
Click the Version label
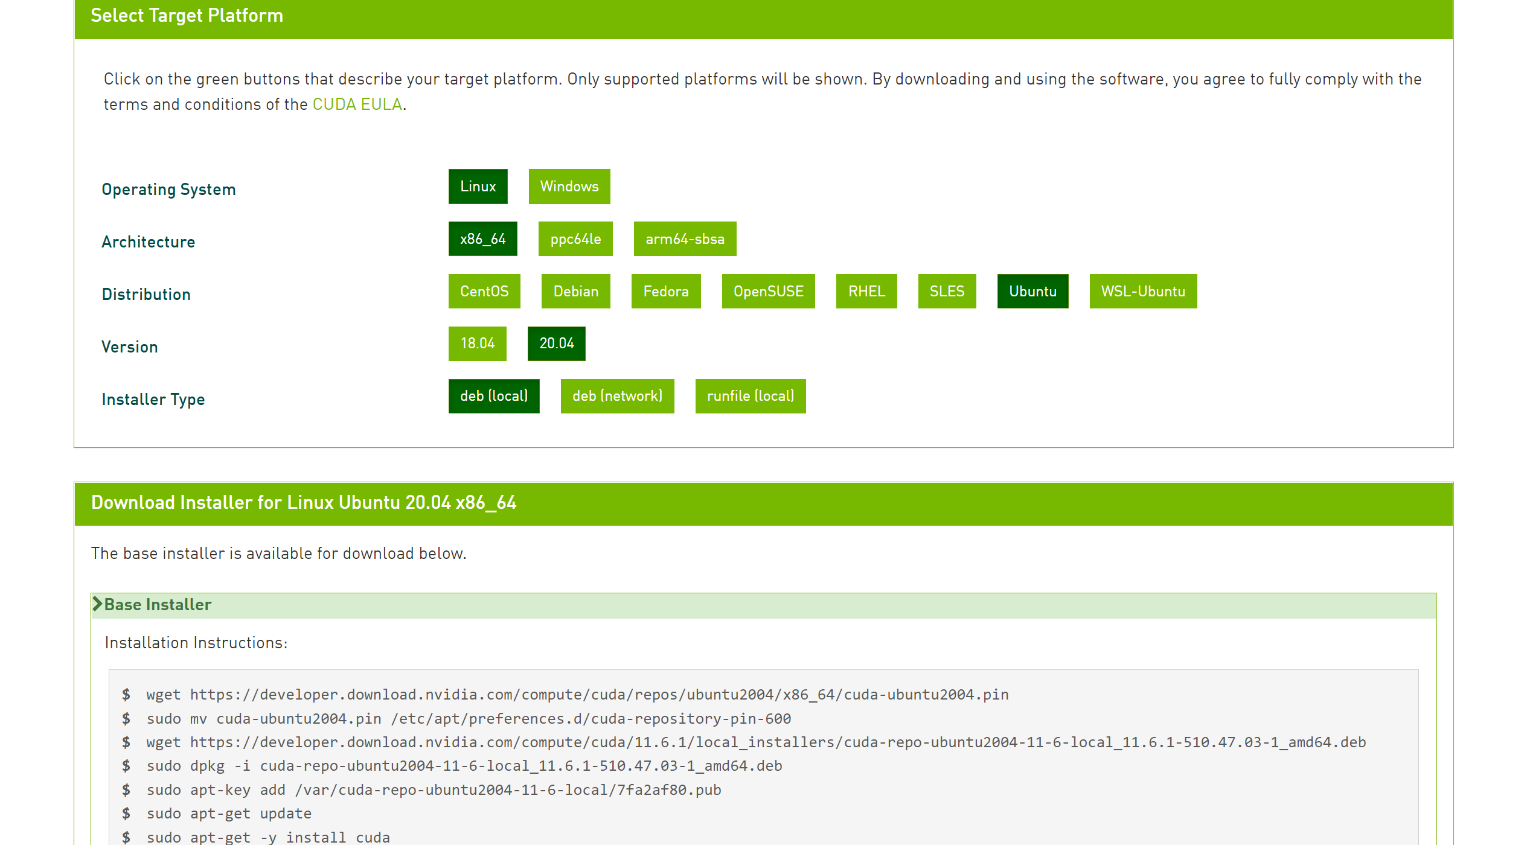click(130, 347)
